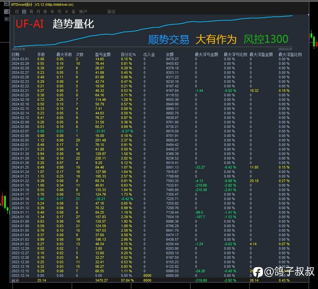Click the 最大浮盈比例 column header
The width and height of the screenshot is (318, 289).
[290, 54]
